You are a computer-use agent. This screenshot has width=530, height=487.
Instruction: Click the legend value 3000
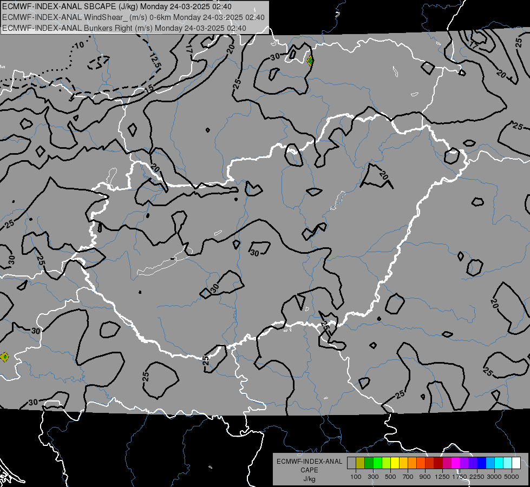pos(494,477)
